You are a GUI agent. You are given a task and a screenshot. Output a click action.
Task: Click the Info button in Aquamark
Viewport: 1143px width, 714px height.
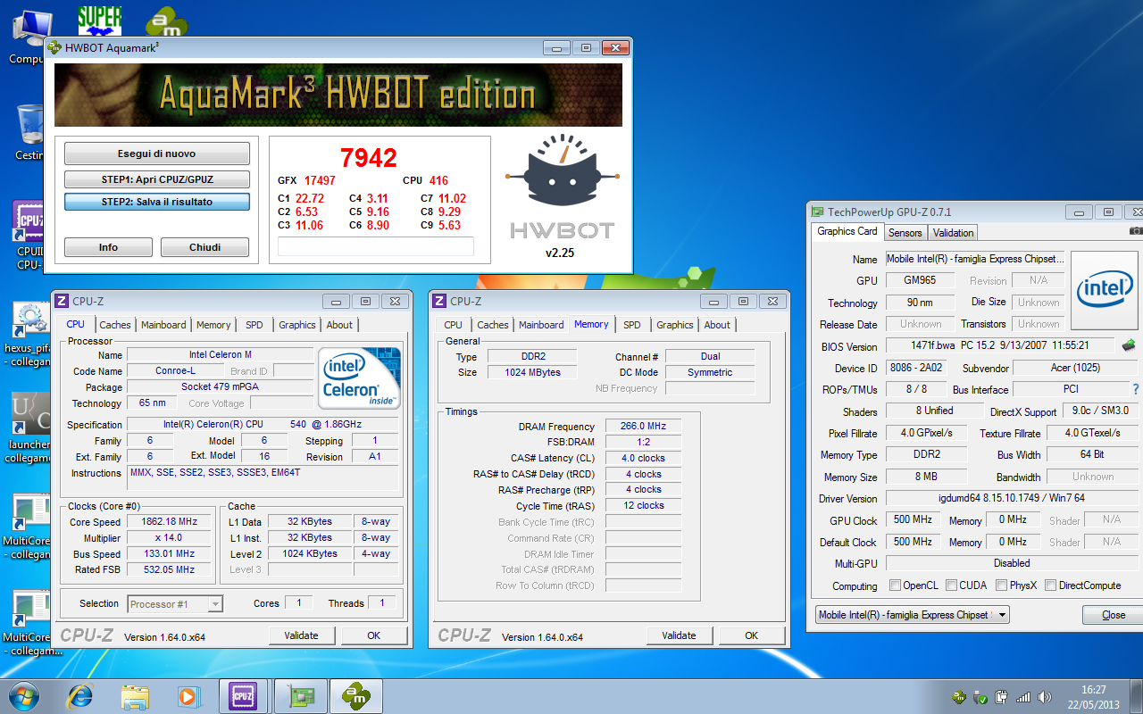tap(108, 247)
